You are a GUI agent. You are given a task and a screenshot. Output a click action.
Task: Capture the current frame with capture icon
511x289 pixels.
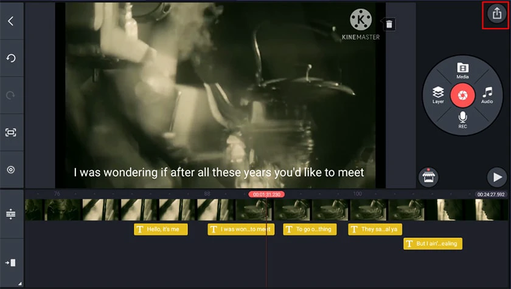tap(11, 132)
